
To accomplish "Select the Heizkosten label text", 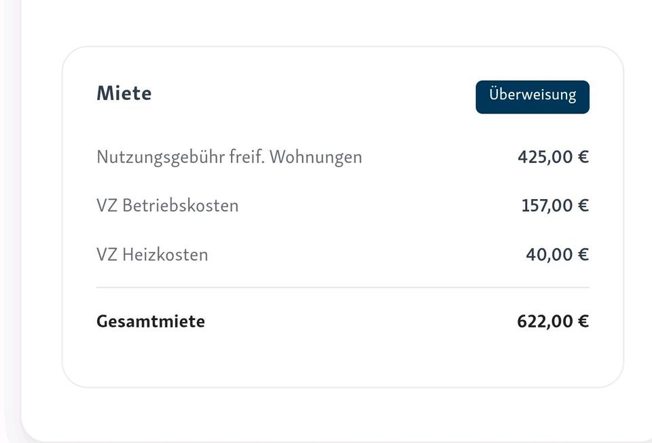I will [165, 255].
